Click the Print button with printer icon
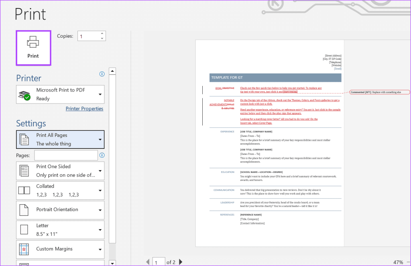Image resolution: width=411 pixels, height=266 pixels. pyautogui.click(x=33, y=48)
